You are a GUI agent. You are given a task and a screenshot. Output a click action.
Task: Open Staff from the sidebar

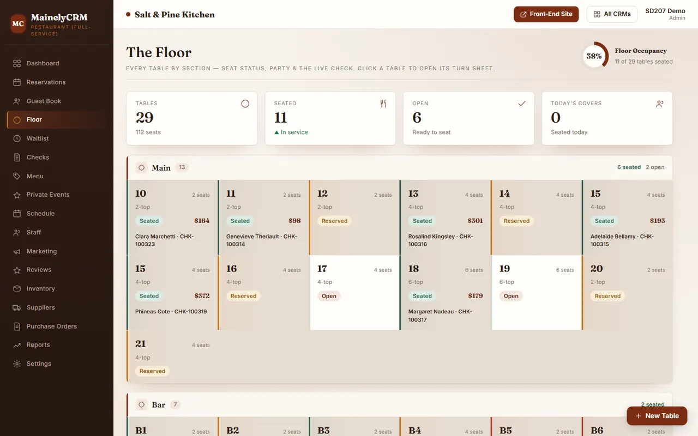tap(57, 232)
